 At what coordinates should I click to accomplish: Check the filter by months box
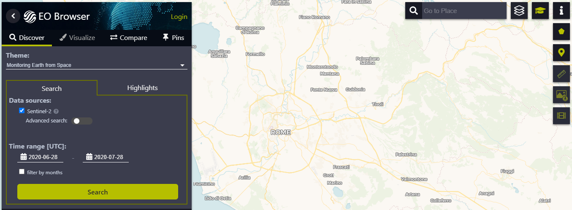pos(22,172)
